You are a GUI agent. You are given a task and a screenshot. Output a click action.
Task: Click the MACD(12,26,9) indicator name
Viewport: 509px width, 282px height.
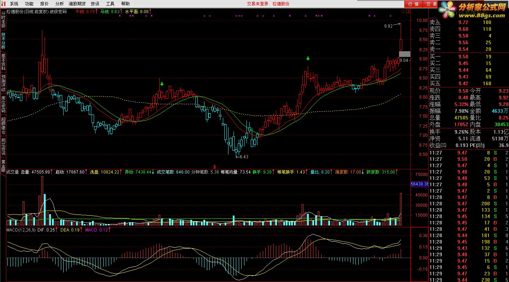(22, 230)
